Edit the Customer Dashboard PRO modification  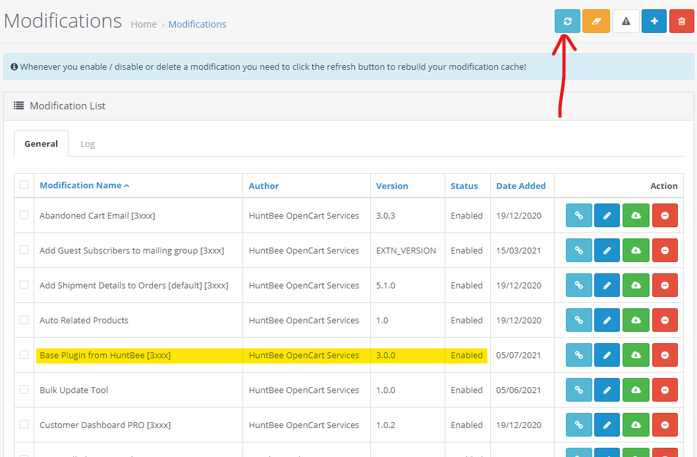coord(607,425)
